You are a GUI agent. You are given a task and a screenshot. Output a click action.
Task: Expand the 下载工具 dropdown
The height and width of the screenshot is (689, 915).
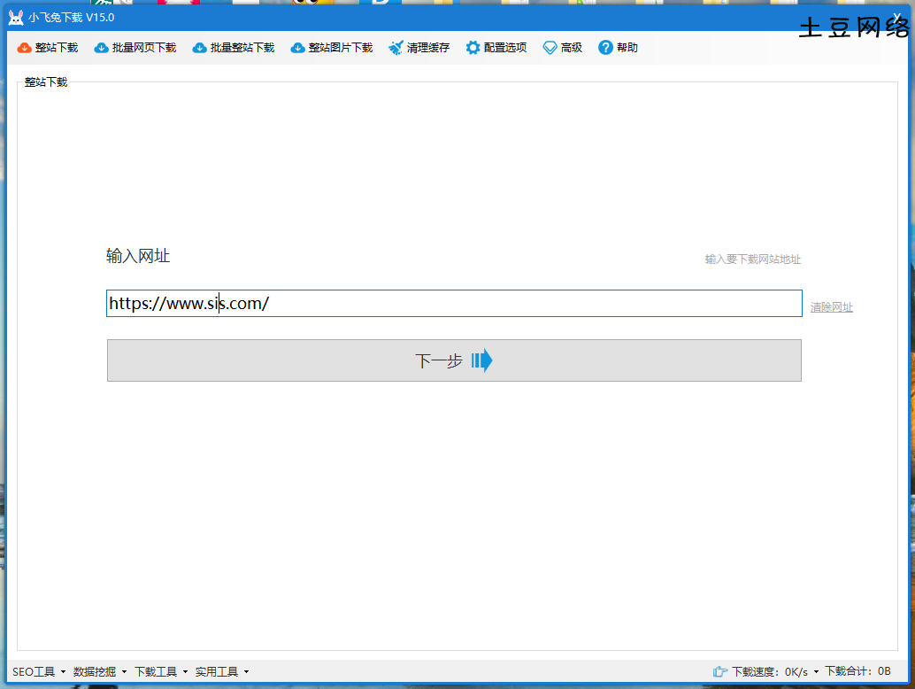click(158, 671)
